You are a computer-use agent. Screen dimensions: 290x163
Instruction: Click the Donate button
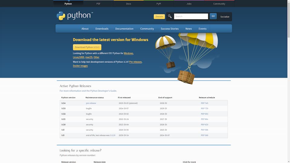click(x=159, y=16)
